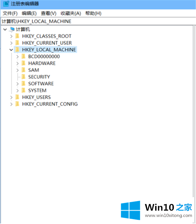
Task: Select the 计算机 tree label
Action: [x=23, y=29]
